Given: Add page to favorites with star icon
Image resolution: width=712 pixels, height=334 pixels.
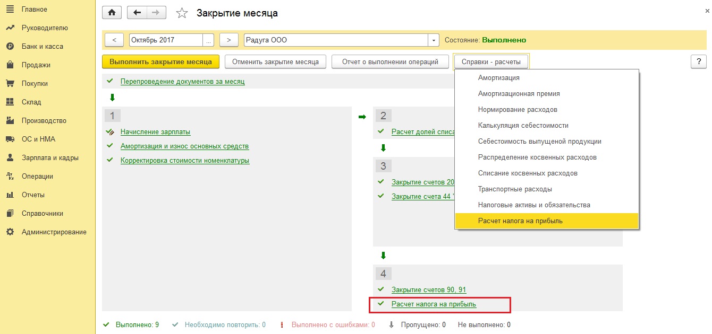Looking at the screenshot, I should coord(182,13).
